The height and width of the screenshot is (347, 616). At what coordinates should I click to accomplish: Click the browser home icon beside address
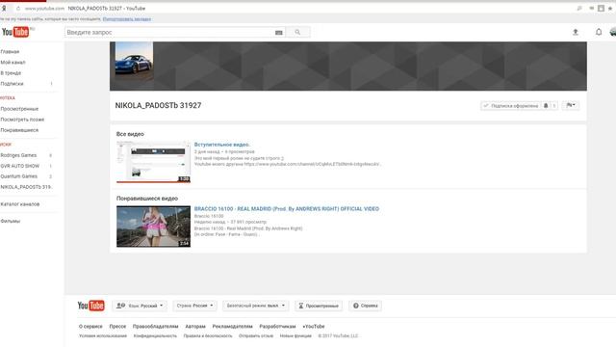pyautogui.click(x=18, y=9)
